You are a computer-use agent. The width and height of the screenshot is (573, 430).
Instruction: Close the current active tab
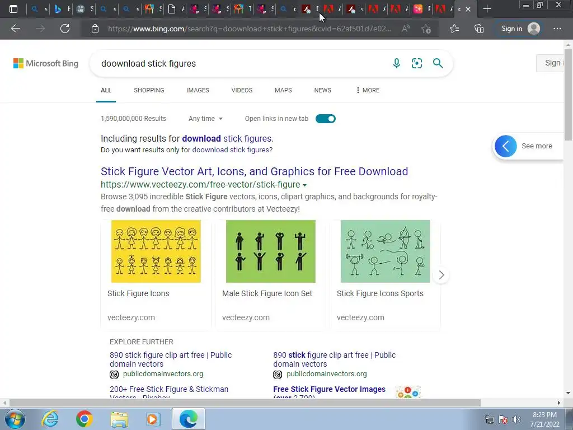(x=468, y=9)
